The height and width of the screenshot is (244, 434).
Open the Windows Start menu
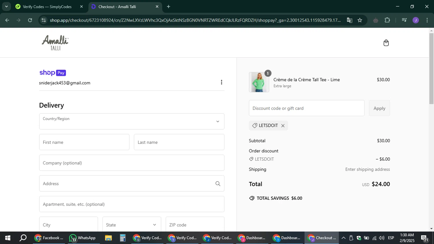8,238
